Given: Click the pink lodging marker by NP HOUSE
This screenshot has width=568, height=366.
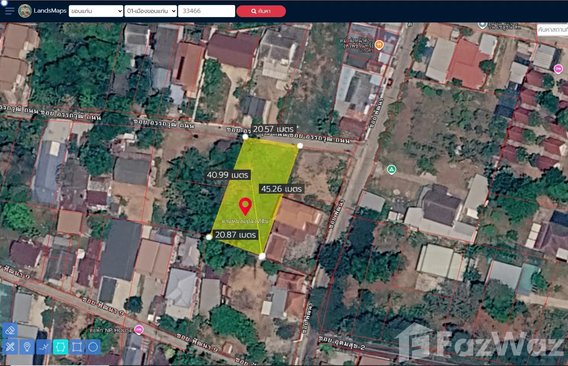Looking at the screenshot, I should click(139, 330).
